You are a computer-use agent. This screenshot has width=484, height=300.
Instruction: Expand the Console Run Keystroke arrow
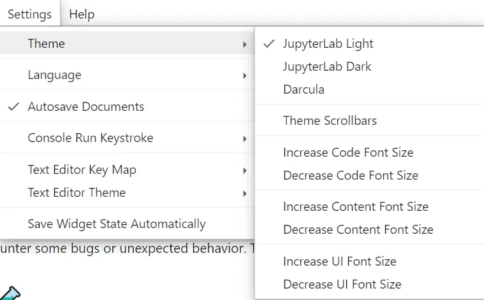244,139
